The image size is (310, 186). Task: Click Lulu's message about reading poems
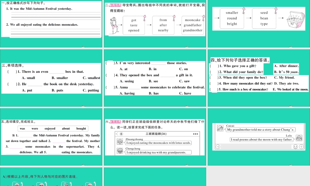(x=262, y=139)
